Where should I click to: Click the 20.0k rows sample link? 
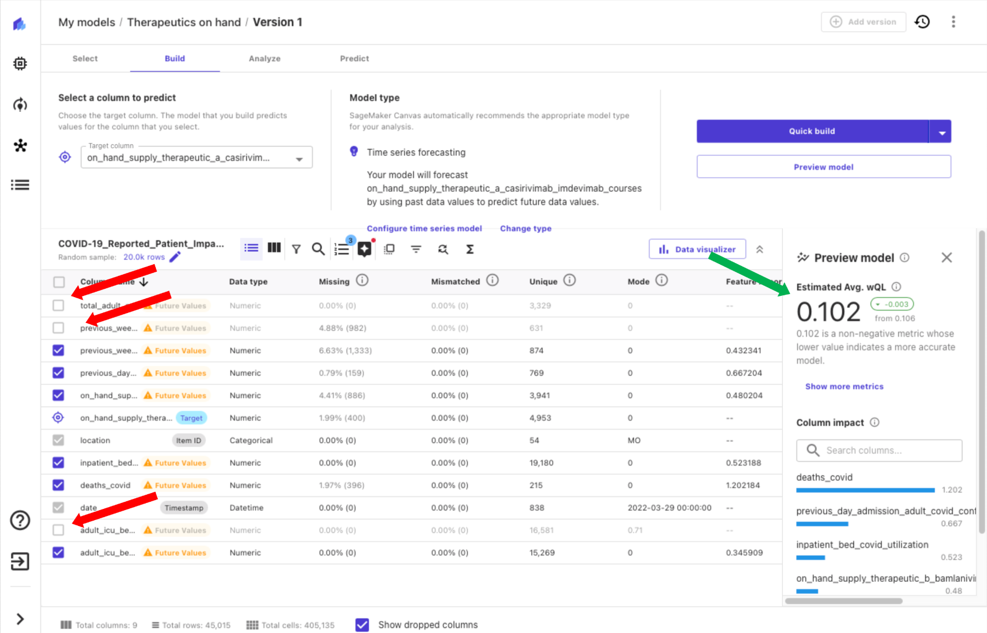[x=144, y=257]
